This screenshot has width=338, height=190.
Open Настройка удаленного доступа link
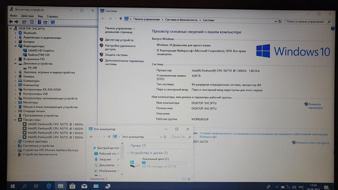[120, 47]
